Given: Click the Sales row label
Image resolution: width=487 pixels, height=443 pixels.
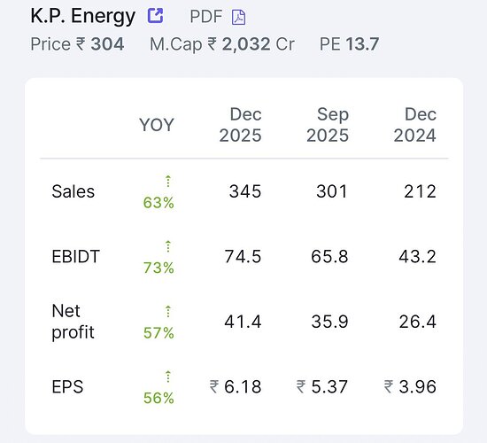Looking at the screenshot, I should [x=73, y=191].
